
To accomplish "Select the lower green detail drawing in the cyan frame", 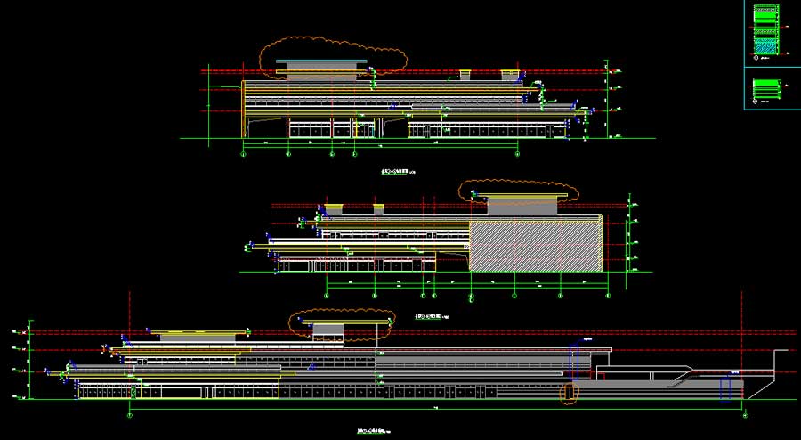I will (x=767, y=89).
